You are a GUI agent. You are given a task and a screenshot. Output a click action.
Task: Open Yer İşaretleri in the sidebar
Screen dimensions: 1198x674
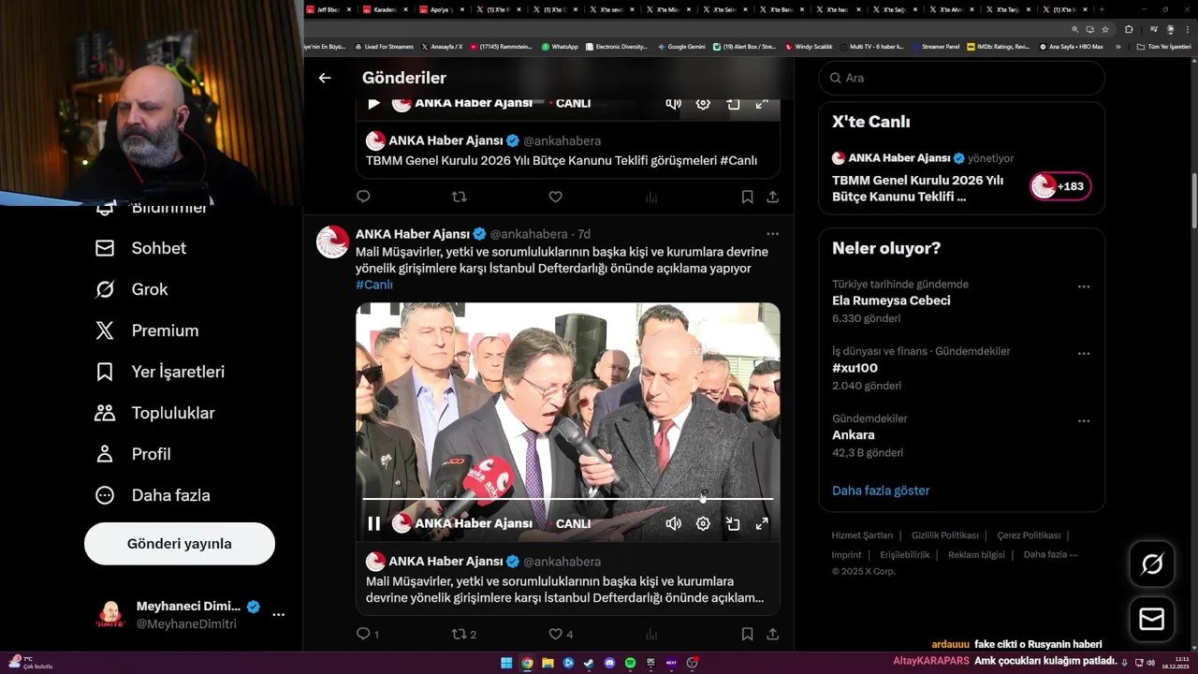pyautogui.click(x=160, y=372)
